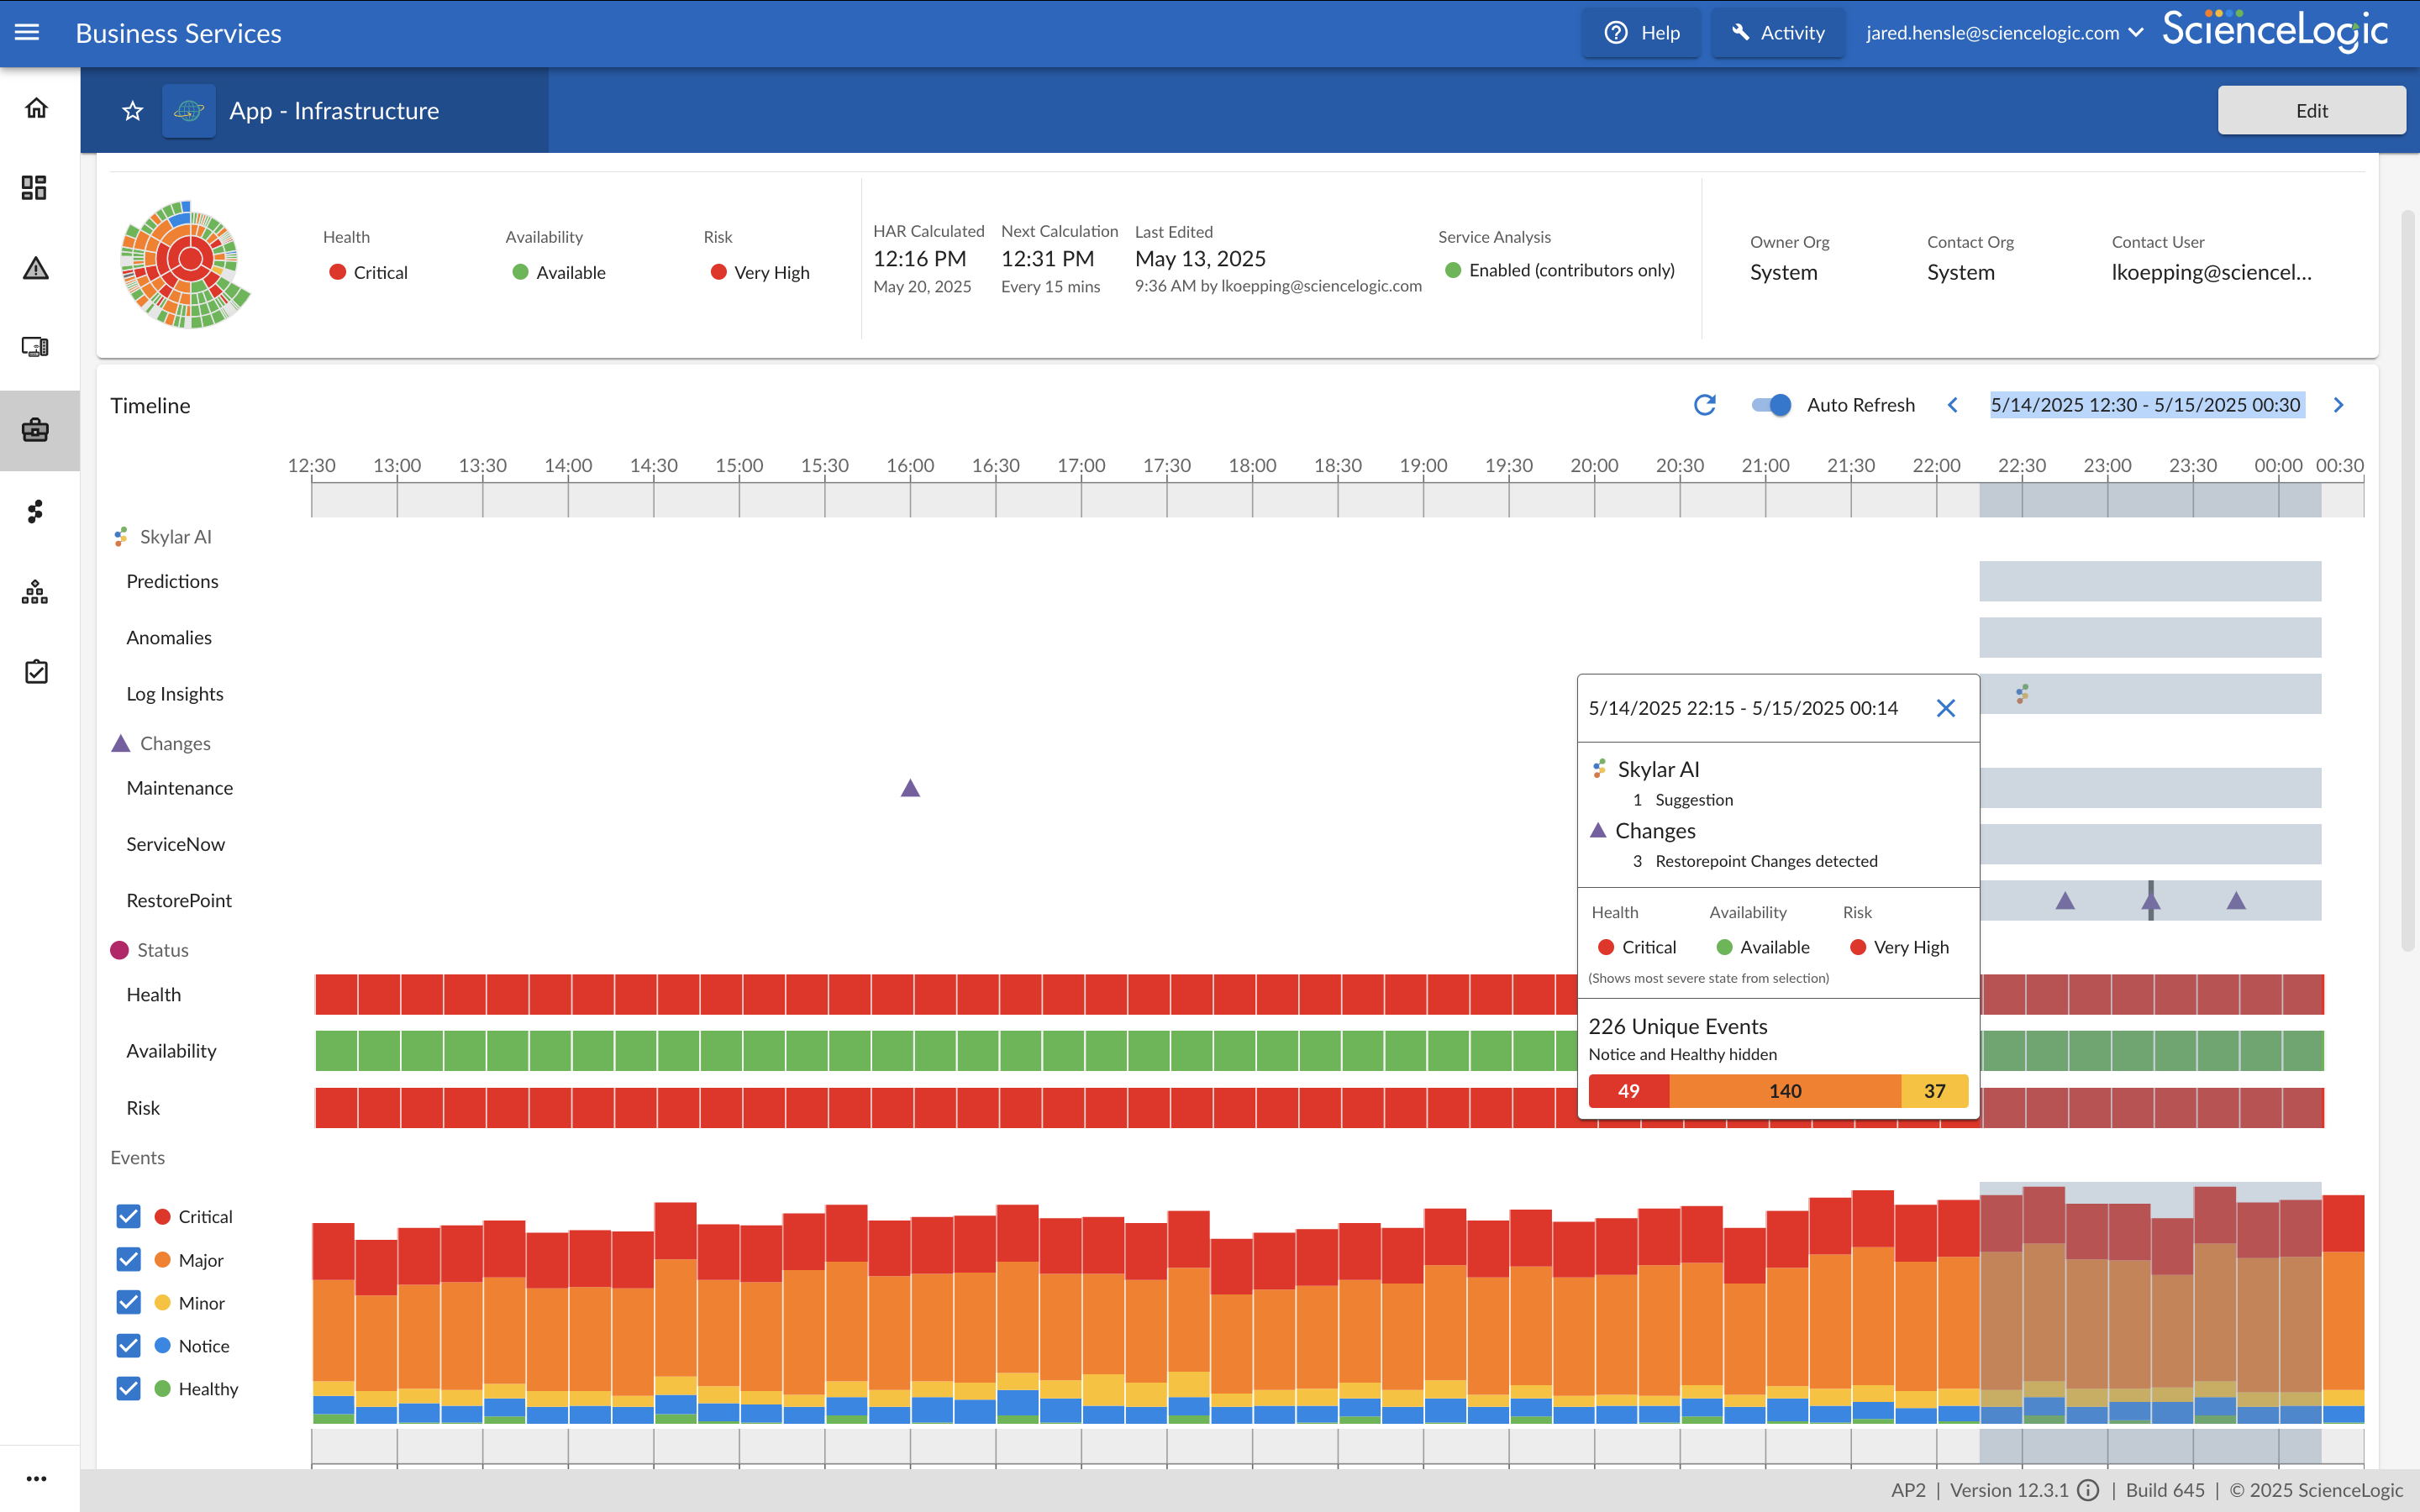Open the Events warning triangle sidebar icon
The height and width of the screenshot is (1512, 2420).
[x=36, y=268]
